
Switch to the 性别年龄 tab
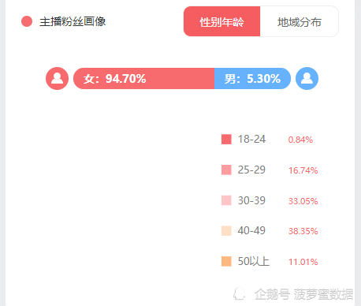[x=221, y=21]
